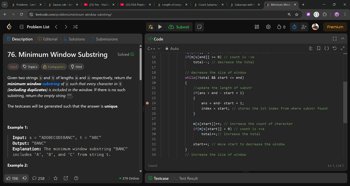Image resolution: width=350 pixels, height=186 pixels.
Task: Expand editor with diagonal arrows icon
Action: tap(343, 48)
